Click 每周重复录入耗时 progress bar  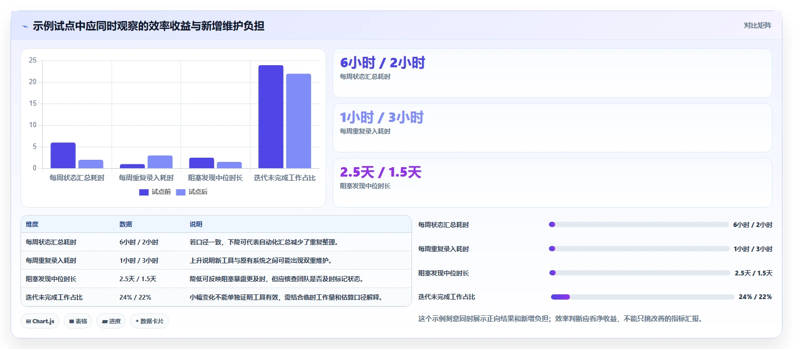point(639,249)
